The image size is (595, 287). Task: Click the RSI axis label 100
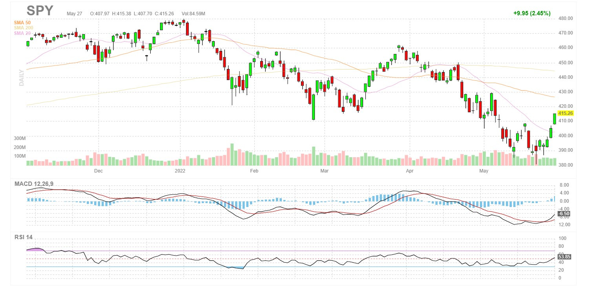coord(562,238)
